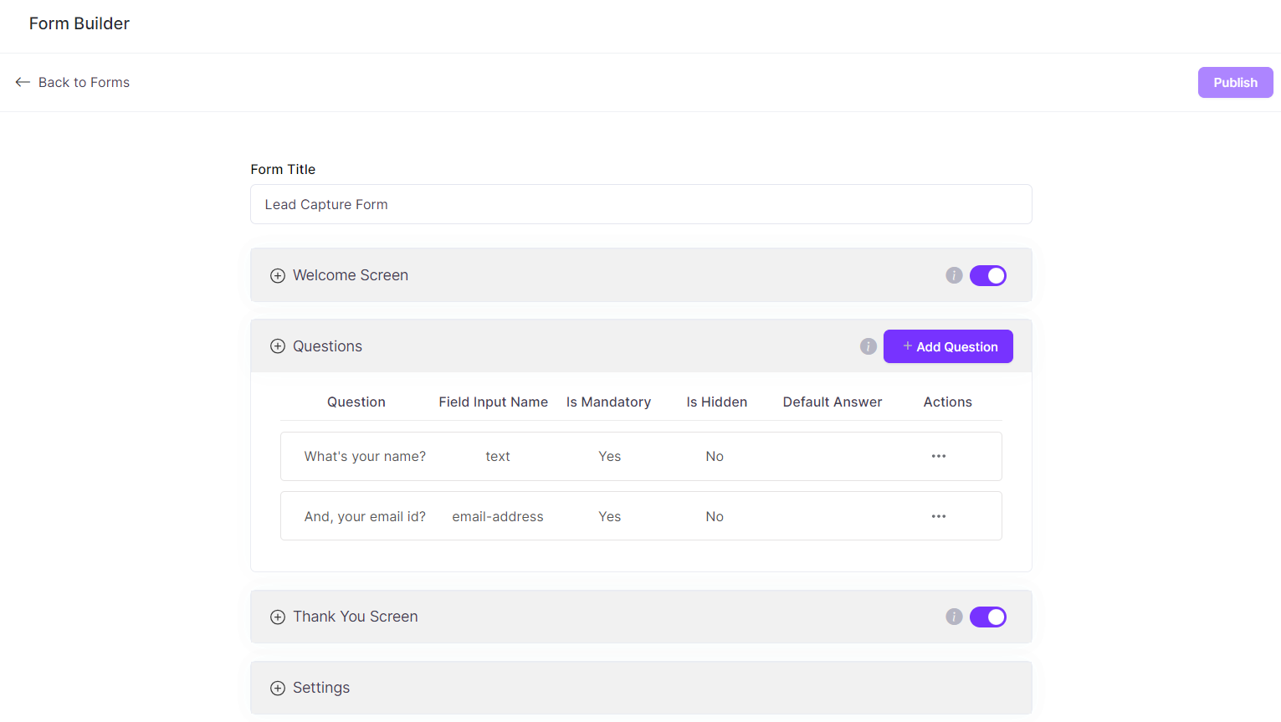1281x722 pixels.
Task: Go back via Back to Forms link
Action: coord(84,82)
